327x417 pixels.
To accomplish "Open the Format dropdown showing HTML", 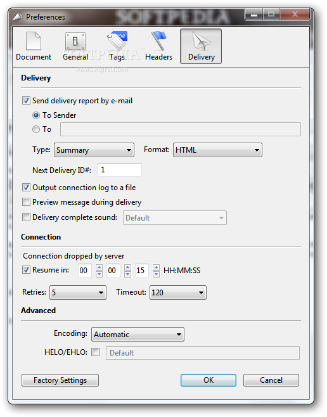I will (217, 150).
